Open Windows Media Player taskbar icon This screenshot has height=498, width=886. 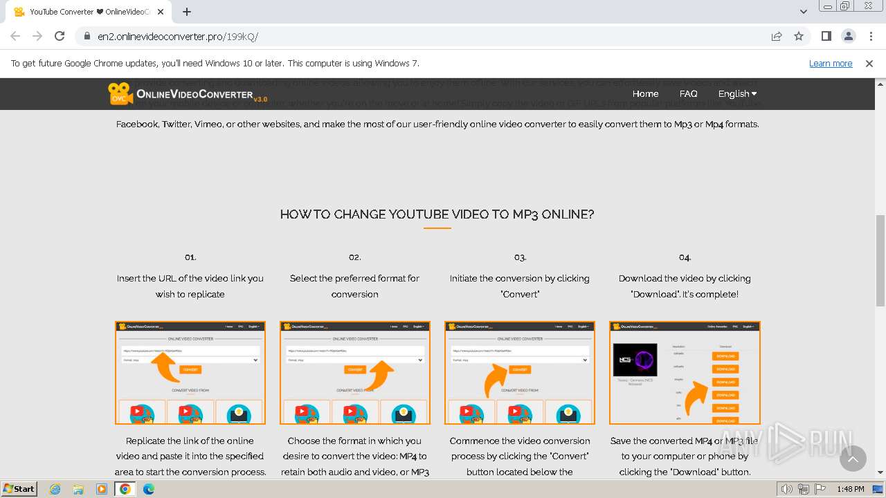pyautogui.click(x=102, y=489)
